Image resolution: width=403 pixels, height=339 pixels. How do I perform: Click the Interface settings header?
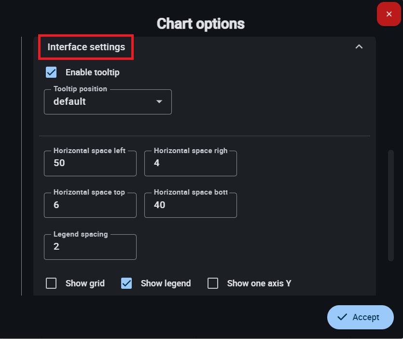86,47
